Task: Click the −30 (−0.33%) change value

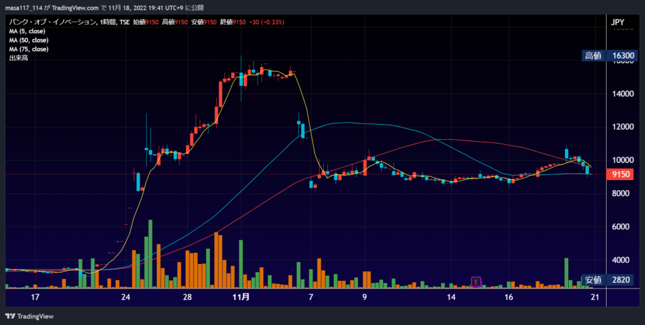Action: click(266, 22)
